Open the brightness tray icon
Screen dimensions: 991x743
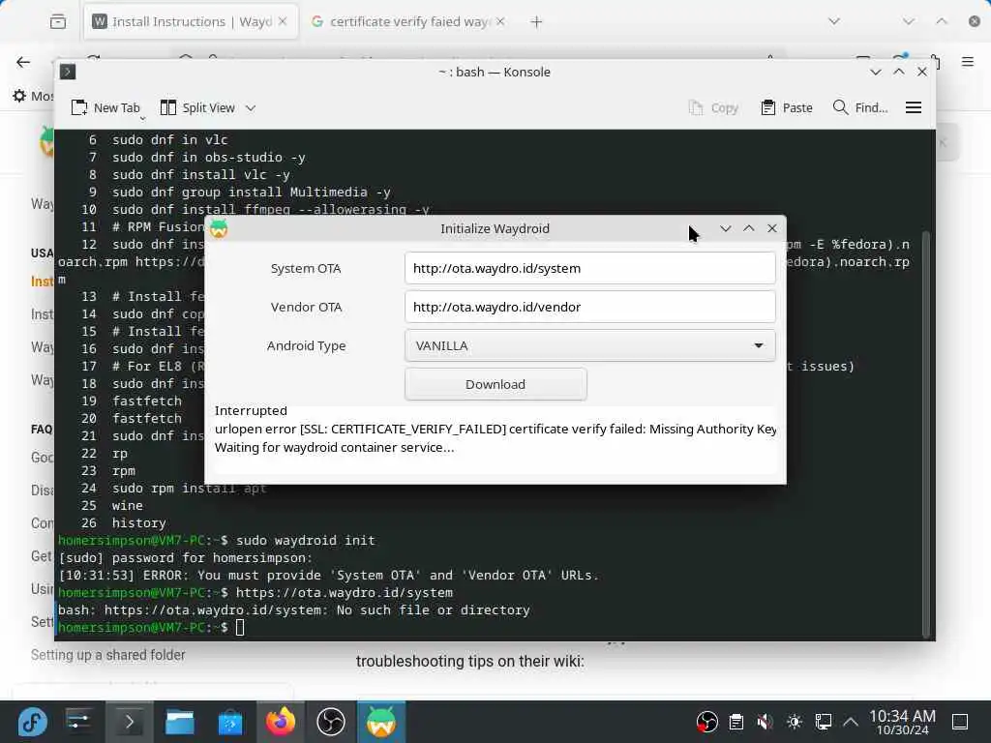795,722
